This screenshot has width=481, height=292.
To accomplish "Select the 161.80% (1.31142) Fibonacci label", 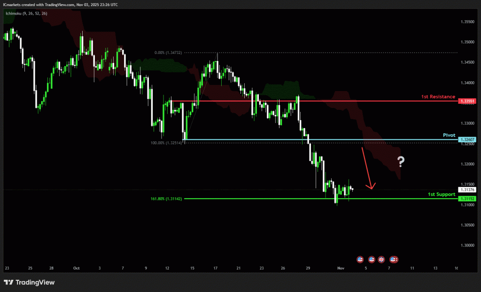I will (x=166, y=199).
